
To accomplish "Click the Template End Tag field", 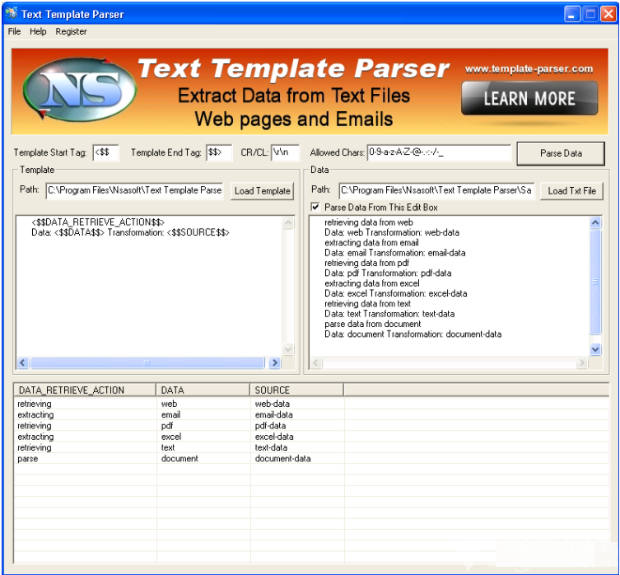I will 218,152.
